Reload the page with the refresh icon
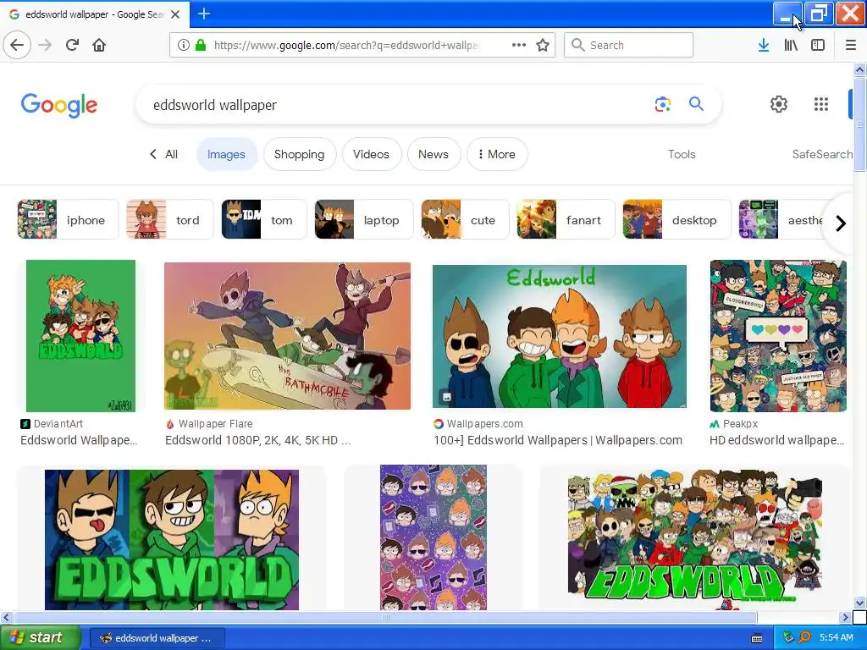The width and height of the screenshot is (867, 650). [x=72, y=45]
